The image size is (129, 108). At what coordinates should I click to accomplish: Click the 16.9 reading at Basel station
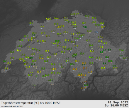48,19
